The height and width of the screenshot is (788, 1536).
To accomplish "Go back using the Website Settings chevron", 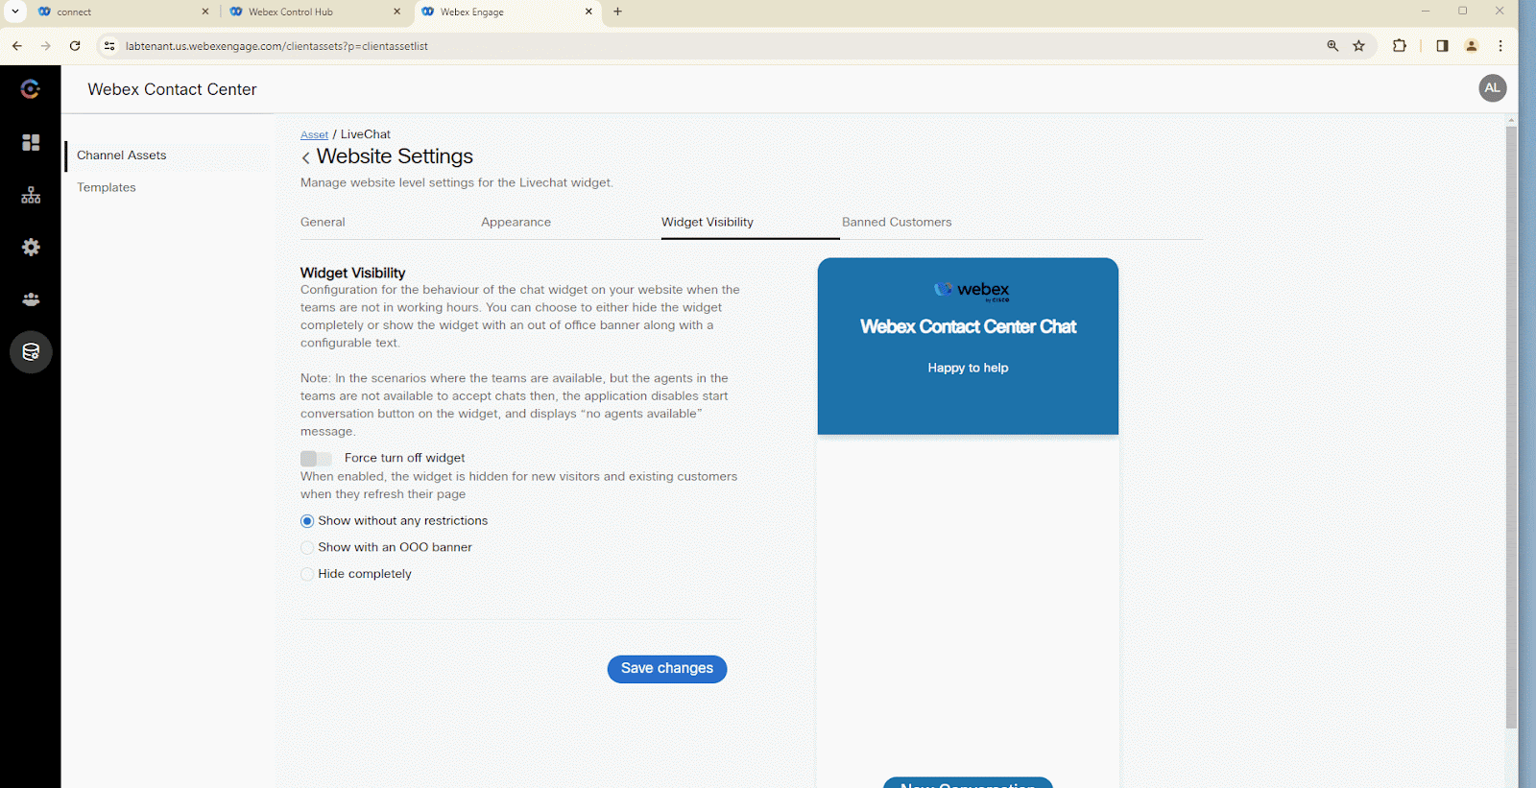I will pos(305,157).
